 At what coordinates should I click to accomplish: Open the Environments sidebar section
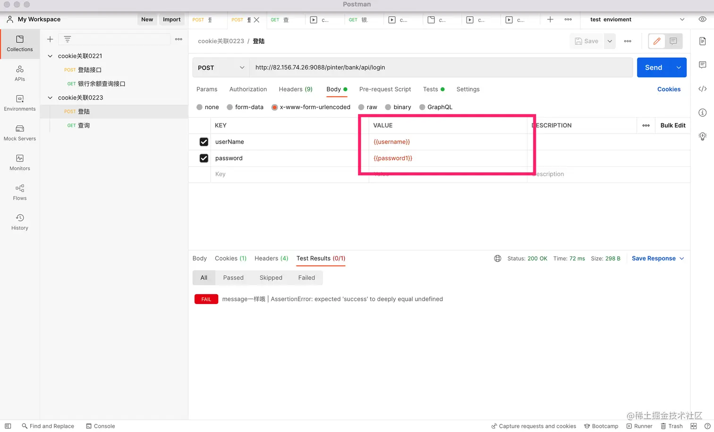point(20,103)
